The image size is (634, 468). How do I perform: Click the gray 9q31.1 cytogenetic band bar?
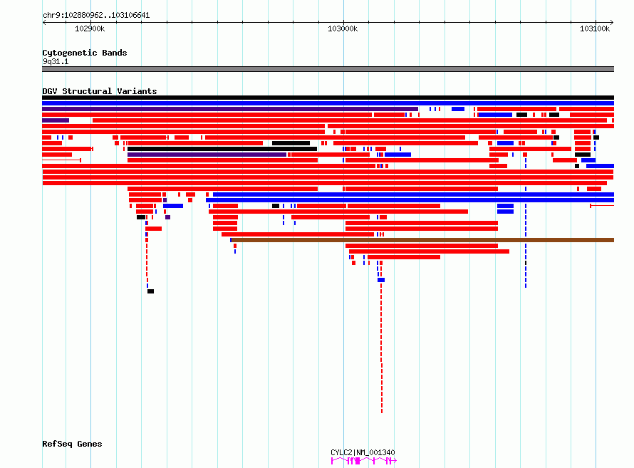(328, 69)
